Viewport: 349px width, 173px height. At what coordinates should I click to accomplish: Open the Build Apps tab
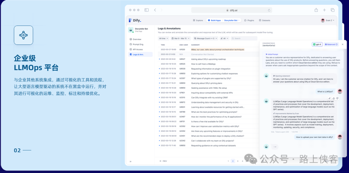pyautogui.click(x=214, y=20)
